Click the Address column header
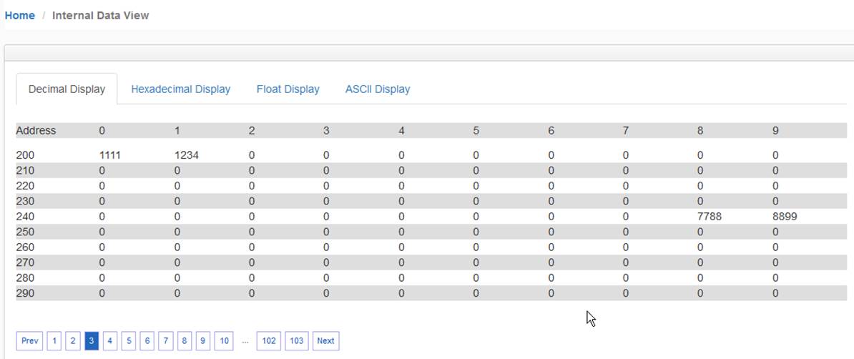 coord(36,131)
